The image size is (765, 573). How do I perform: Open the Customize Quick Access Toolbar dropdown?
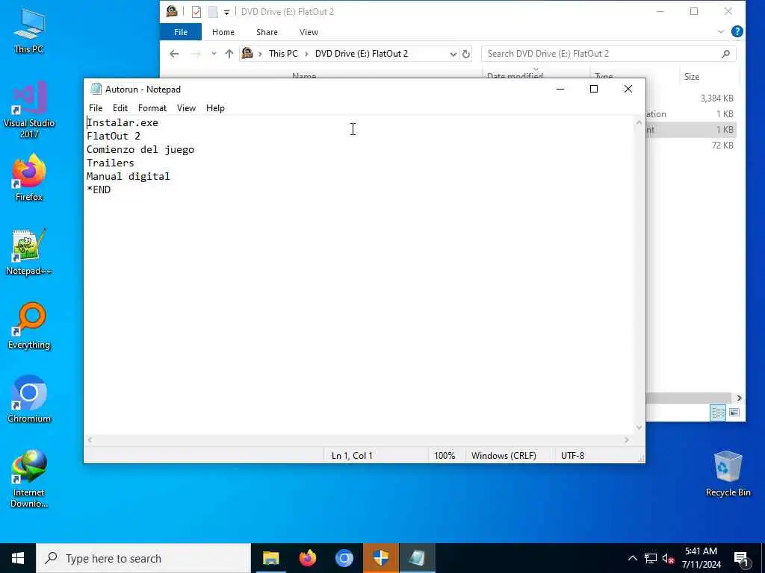227,12
